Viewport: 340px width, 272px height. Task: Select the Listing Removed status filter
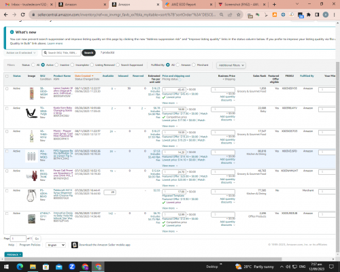92,65
